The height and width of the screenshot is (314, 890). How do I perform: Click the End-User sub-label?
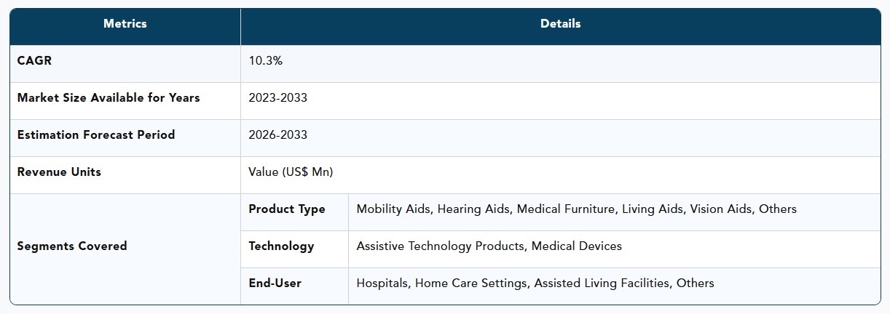coord(275,283)
